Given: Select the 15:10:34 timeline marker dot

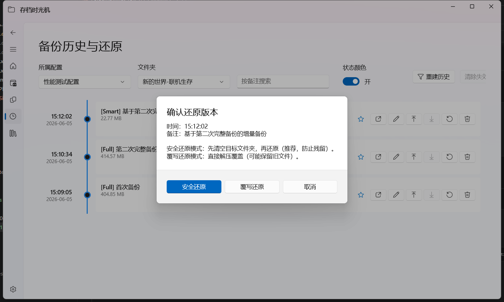Looking at the screenshot, I should 87,157.
